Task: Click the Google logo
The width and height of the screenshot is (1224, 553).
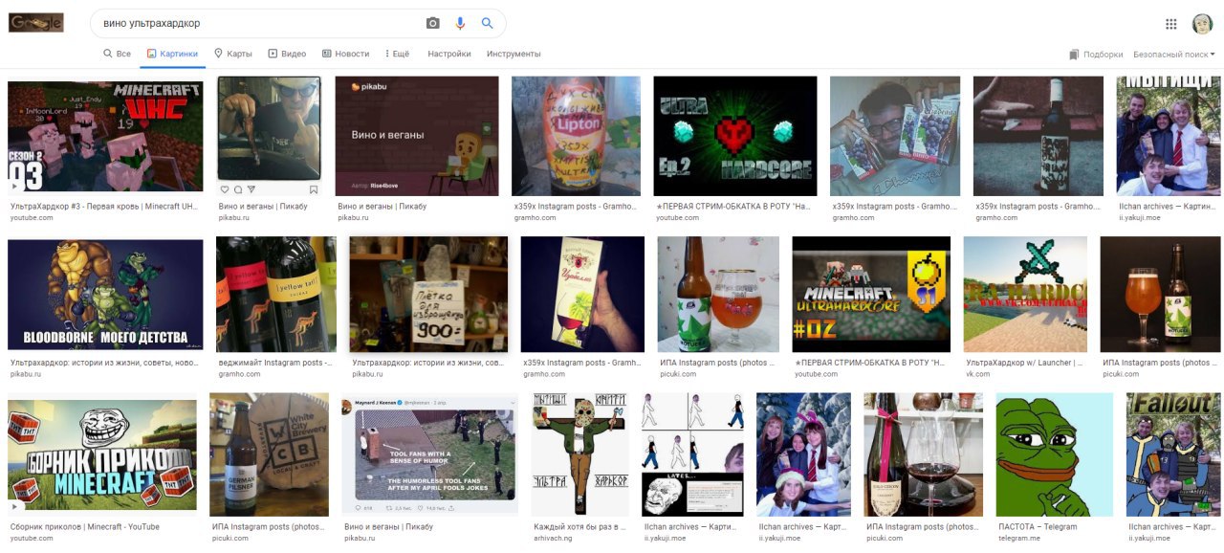Action: [x=36, y=23]
